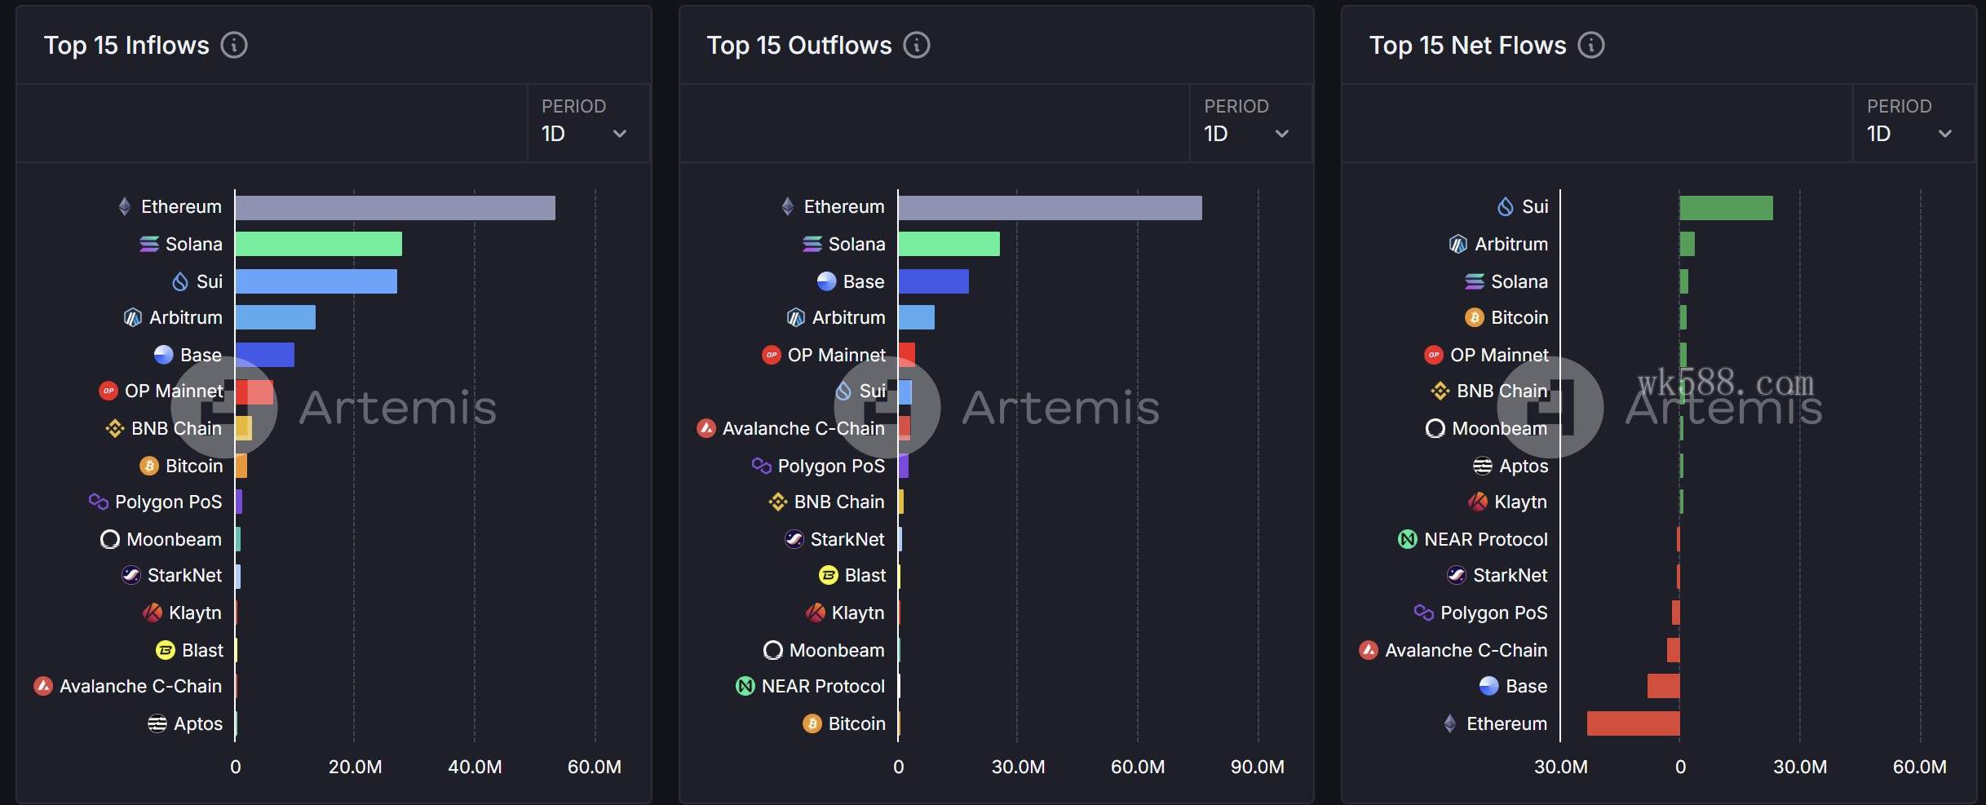The height and width of the screenshot is (805, 1986).
Task: Click the Avalanche C-Chain icon in Inflows
Action: (43, 686)
